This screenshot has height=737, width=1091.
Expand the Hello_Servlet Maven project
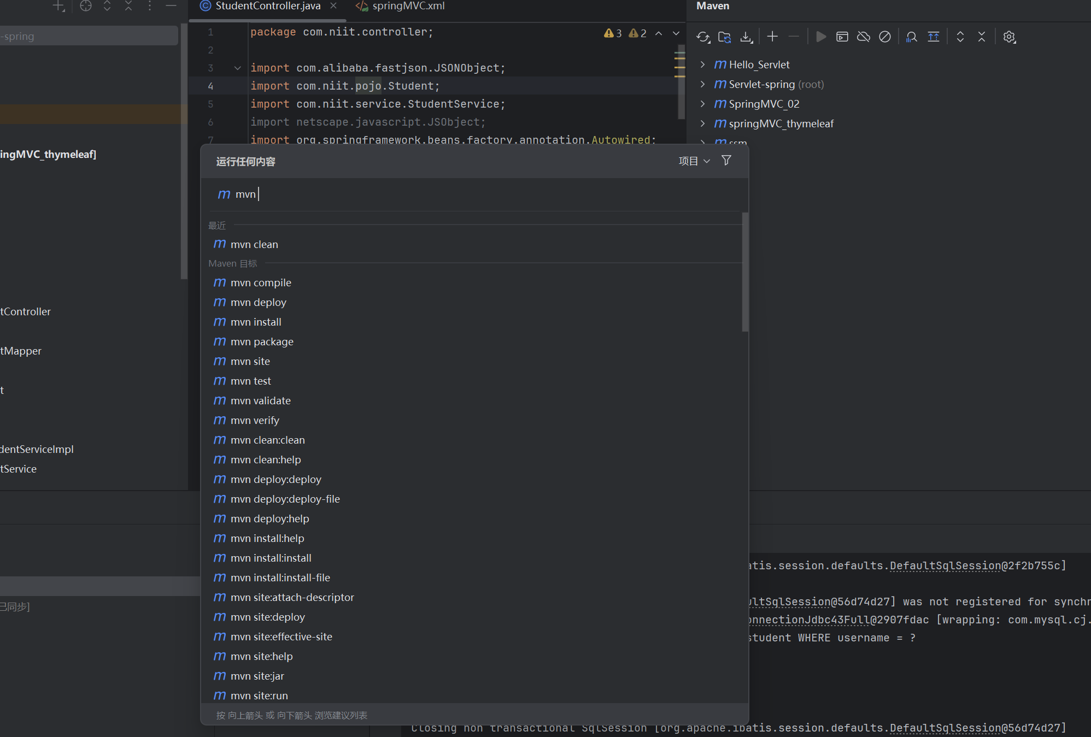[x=703, y=64]
